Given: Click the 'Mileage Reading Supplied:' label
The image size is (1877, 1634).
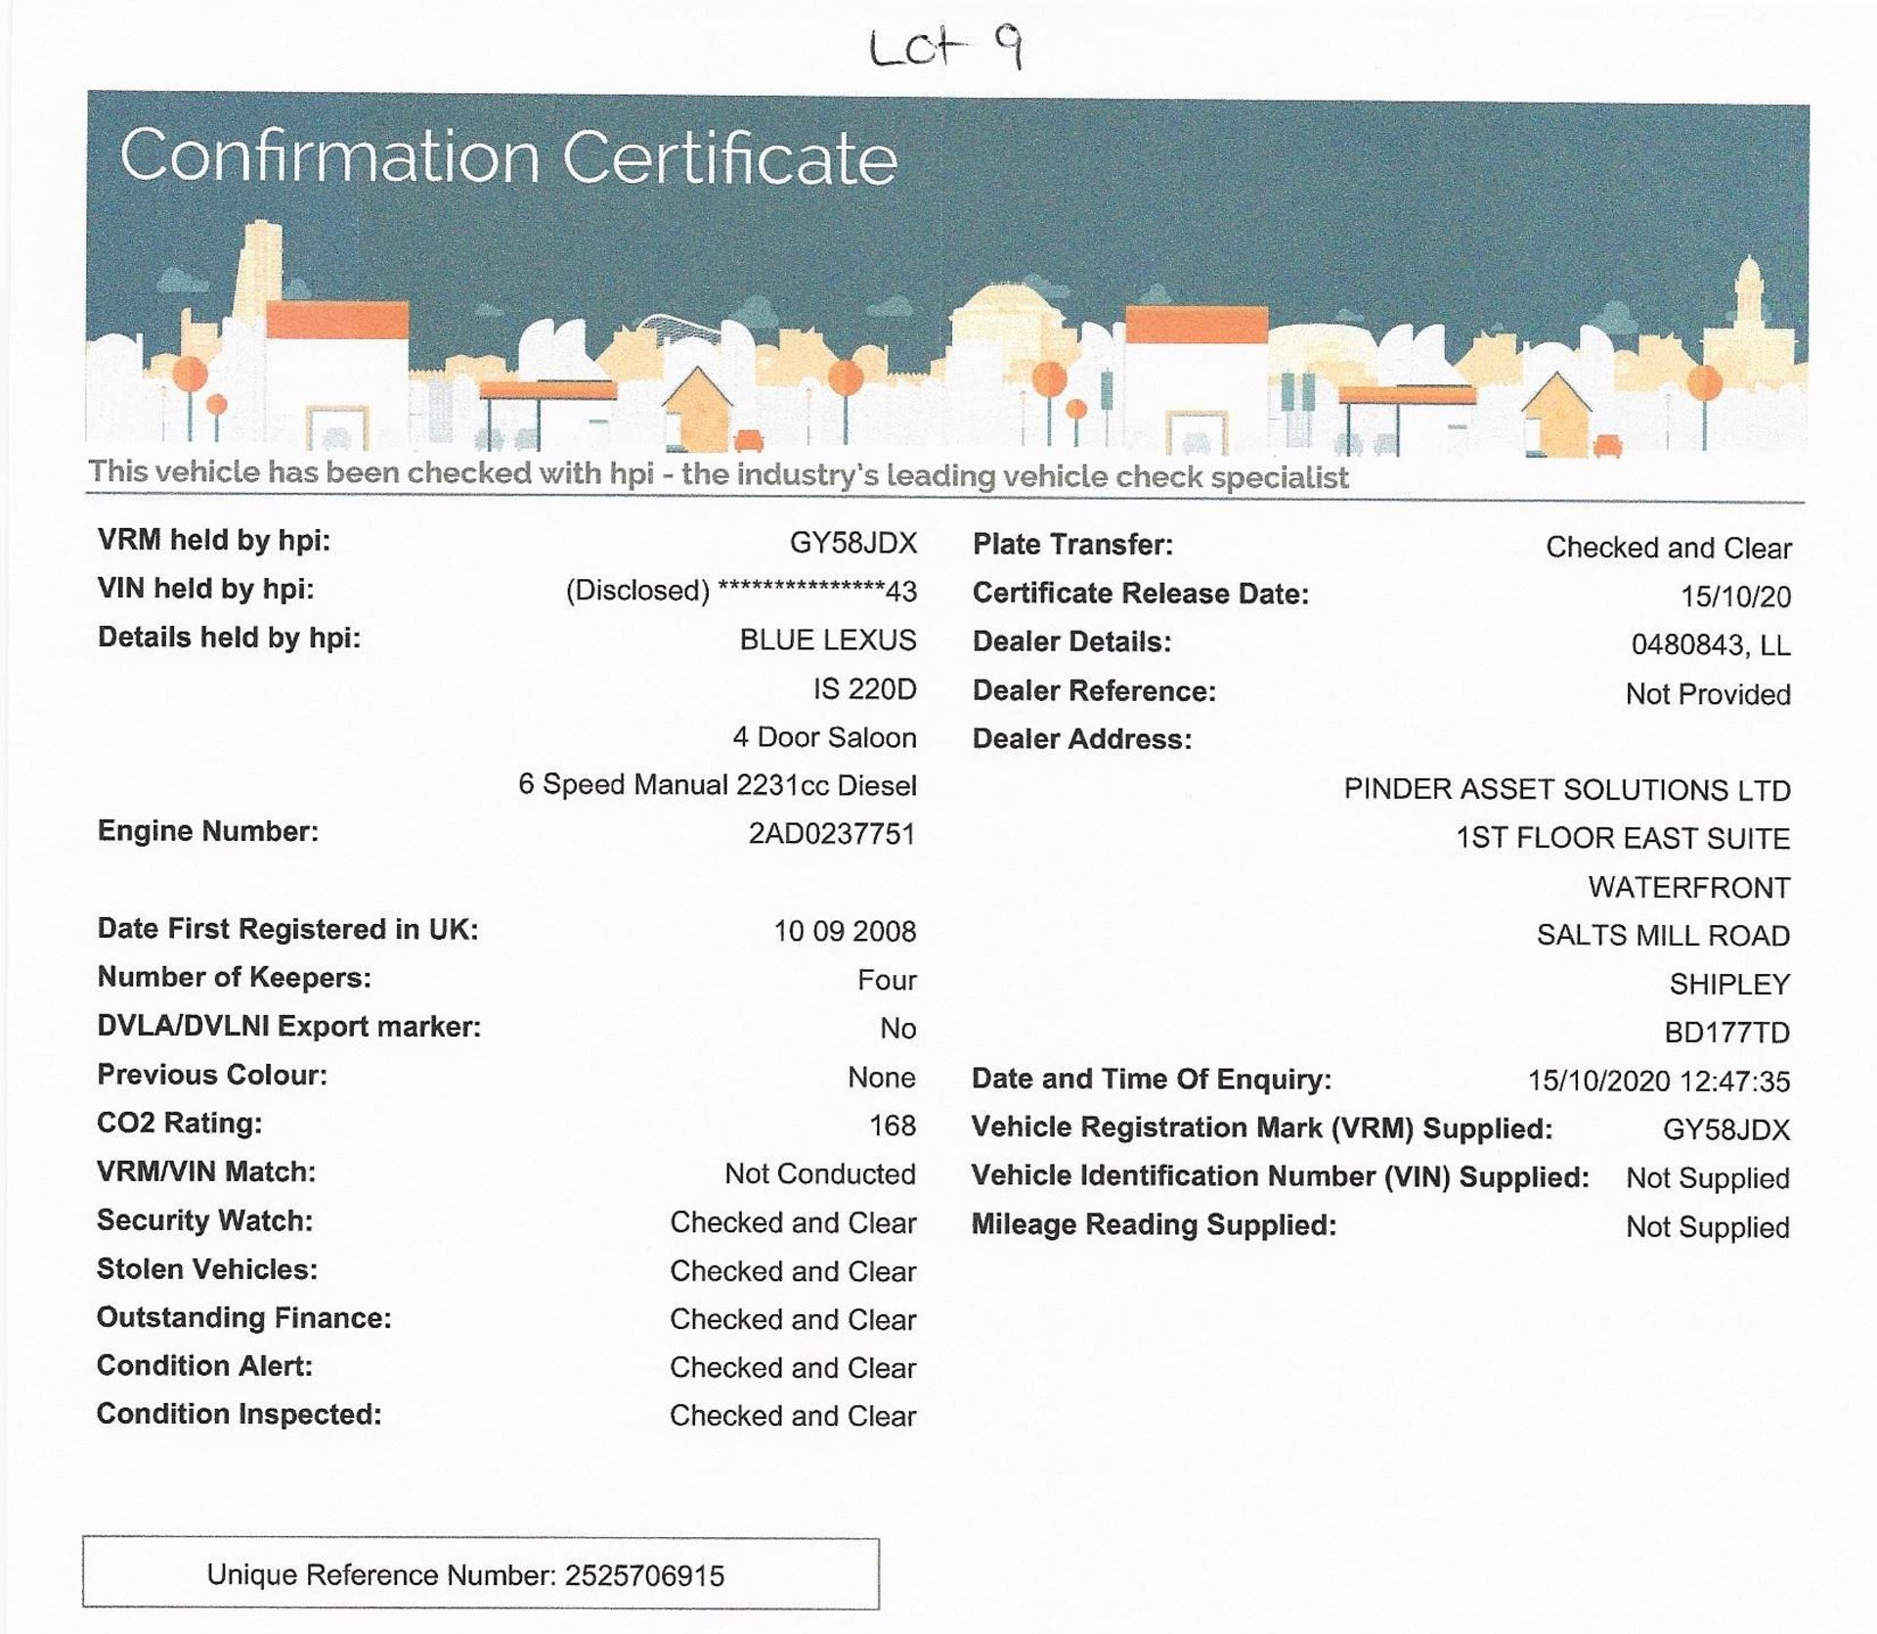Looking at the screenshot, I should point(1154,1225).
